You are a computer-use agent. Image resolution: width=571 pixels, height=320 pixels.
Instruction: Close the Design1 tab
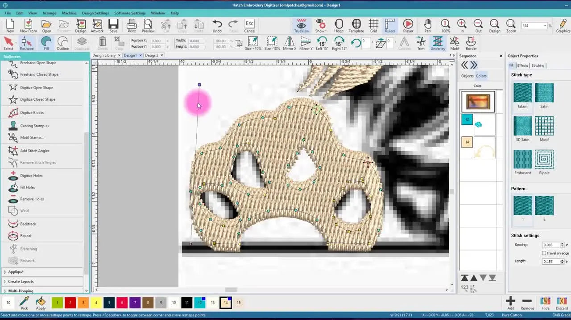coord(140,55)
